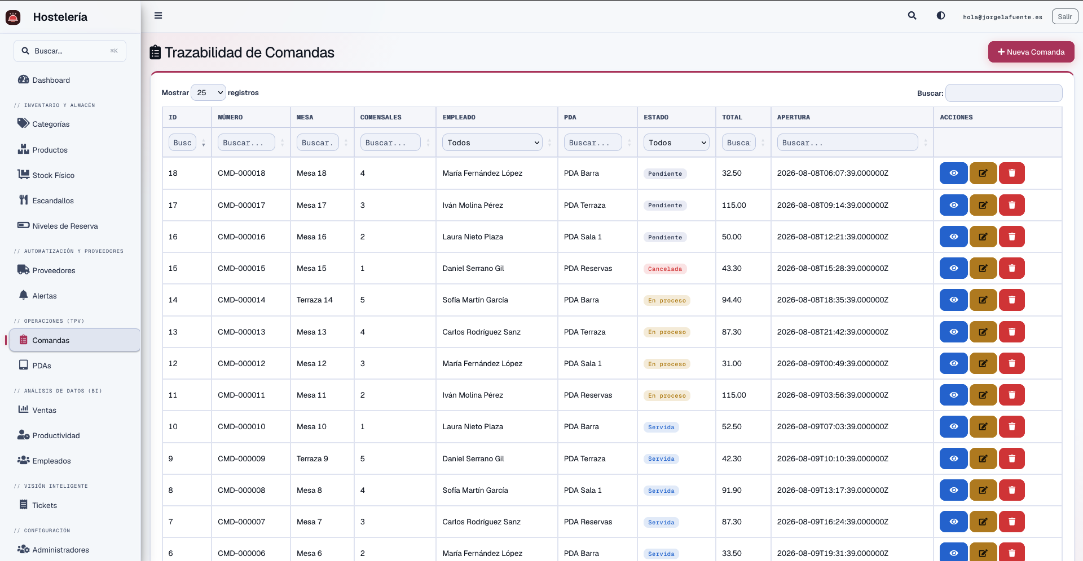Edit comanda CMD-000017 with pencil icon

pyautogui.click(x=983, y=205)
